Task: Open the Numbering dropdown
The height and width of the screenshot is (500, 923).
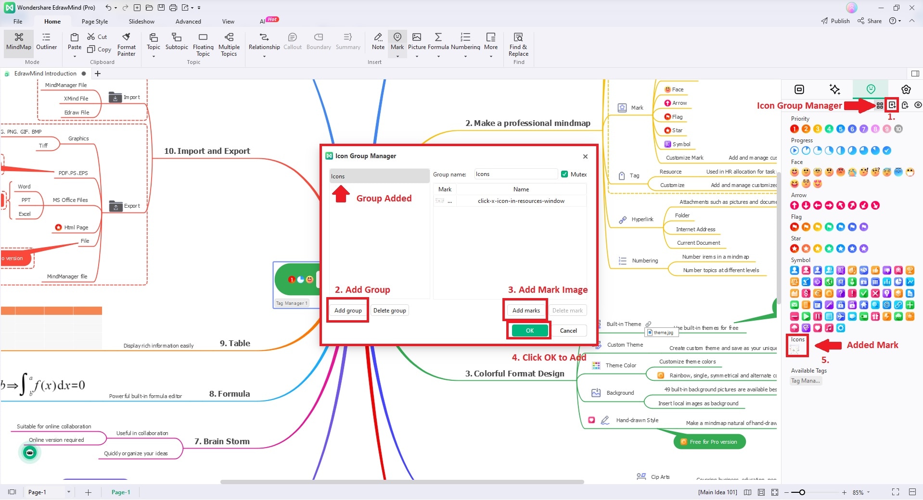Action: [x=465, y=56]
